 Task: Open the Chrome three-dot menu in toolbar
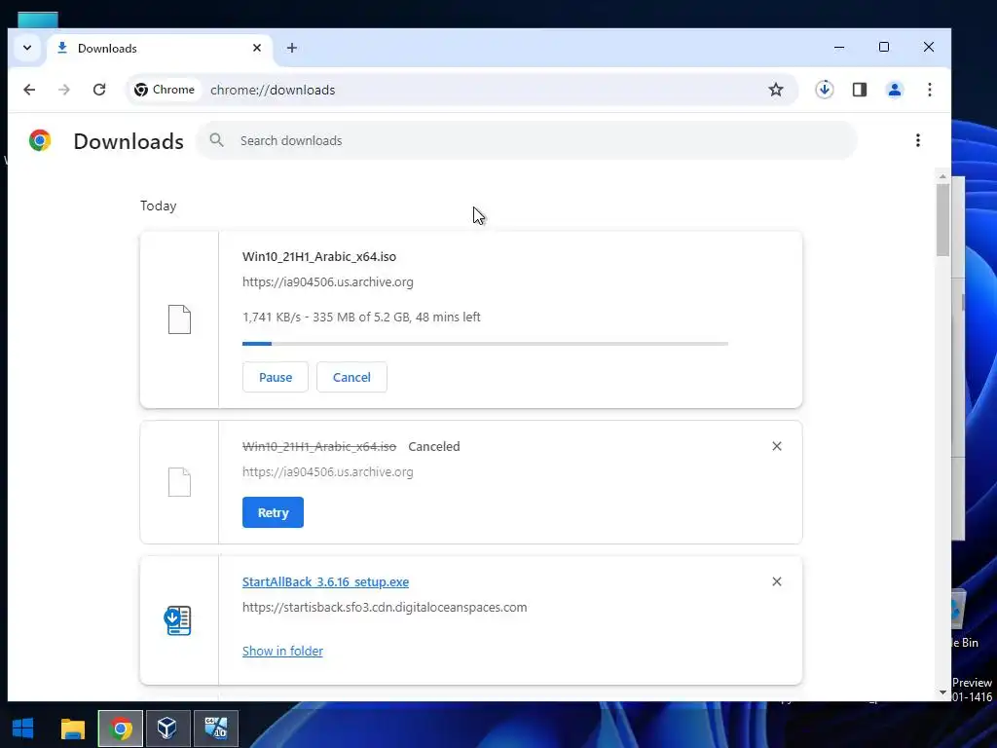pyautogui.click(x=930, y=90)
